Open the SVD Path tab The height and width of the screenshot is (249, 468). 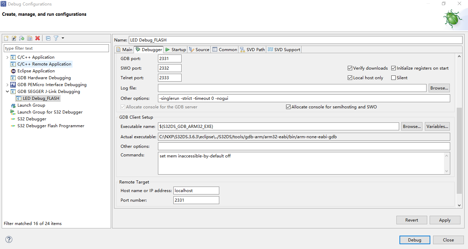pyautogui.click(x=252, y=50)
